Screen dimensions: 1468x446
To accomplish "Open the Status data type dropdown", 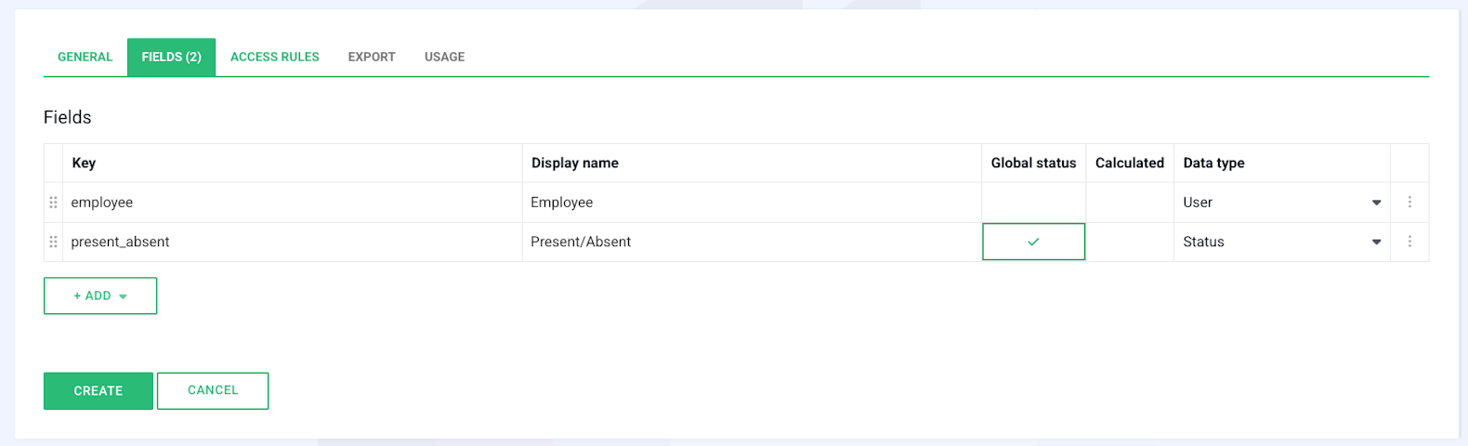I will [x=1282, y=242].
